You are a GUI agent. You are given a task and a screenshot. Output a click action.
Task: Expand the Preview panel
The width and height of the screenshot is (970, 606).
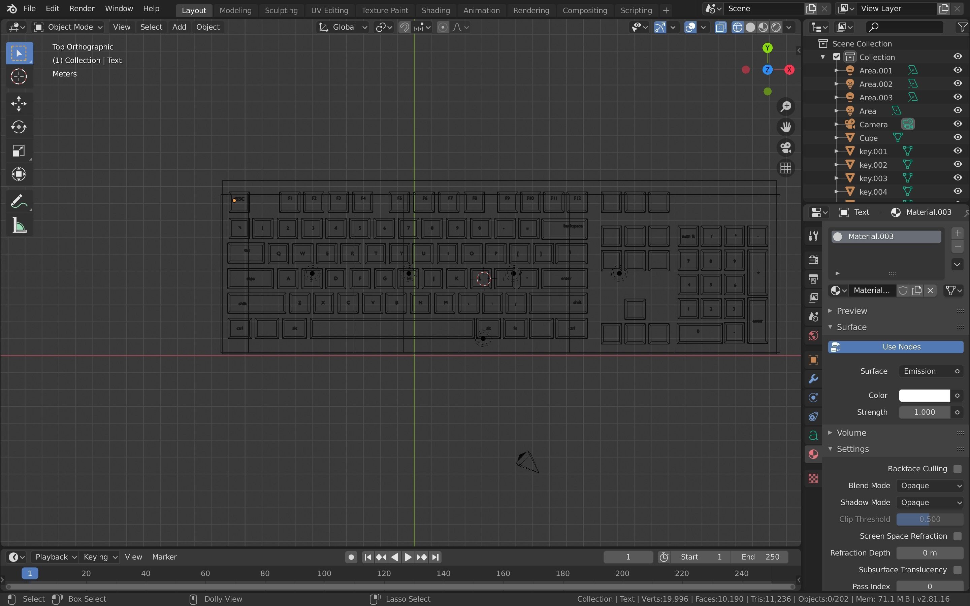click(851, 311)
